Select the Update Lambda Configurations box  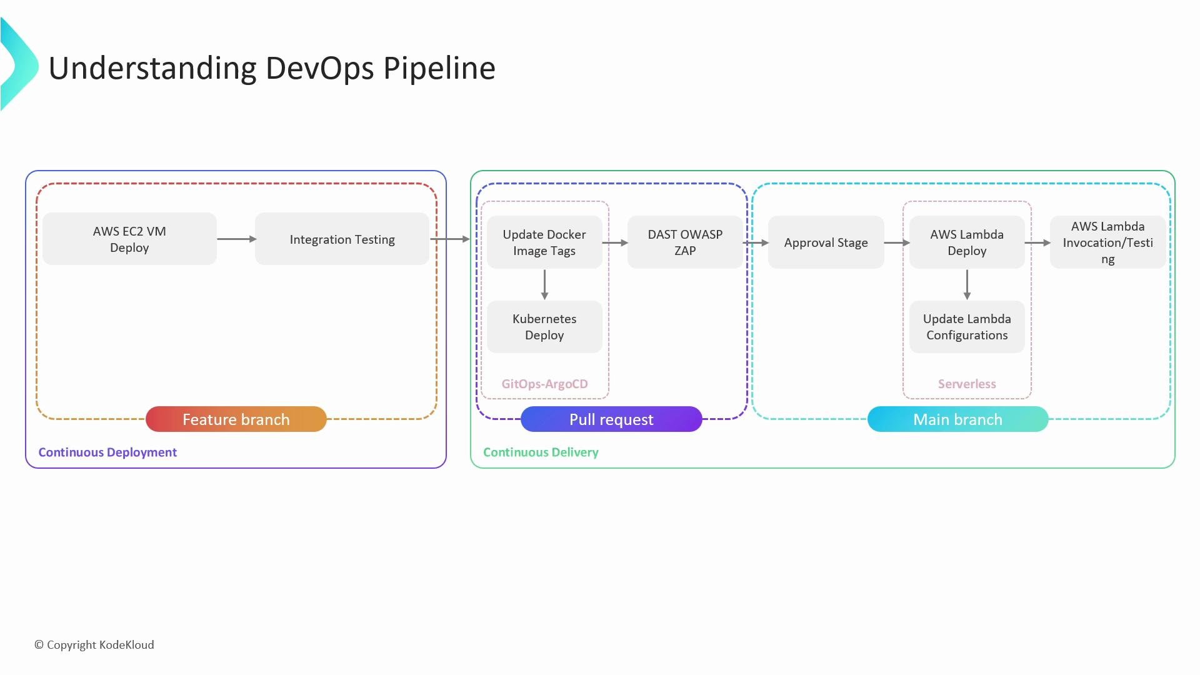pyautogui.click(x=967, y=327)
